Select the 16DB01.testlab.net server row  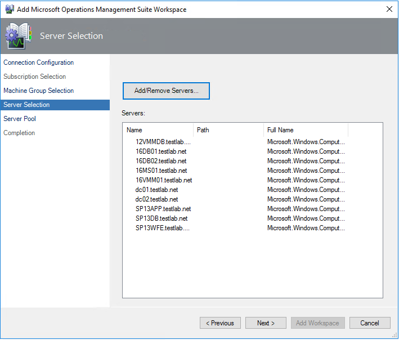pos(161,151)
